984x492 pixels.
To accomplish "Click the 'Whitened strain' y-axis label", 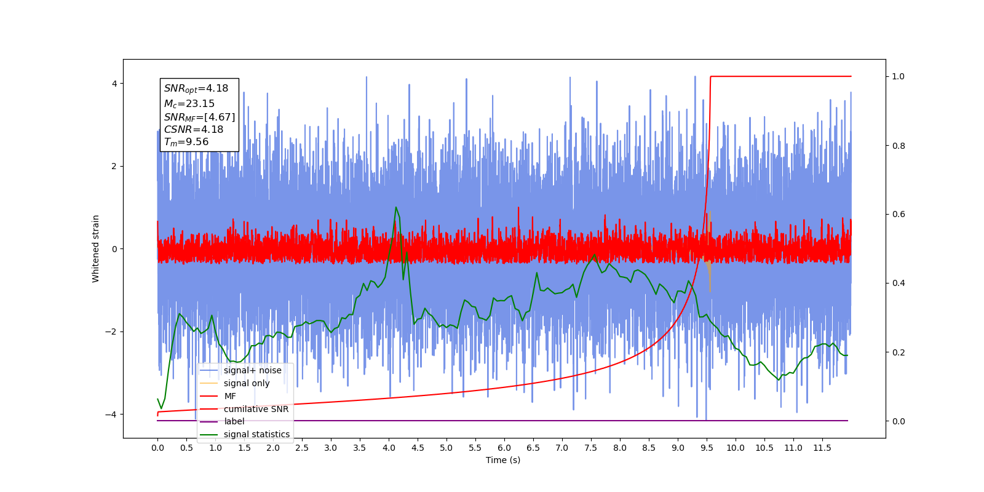I will point(95,248).
